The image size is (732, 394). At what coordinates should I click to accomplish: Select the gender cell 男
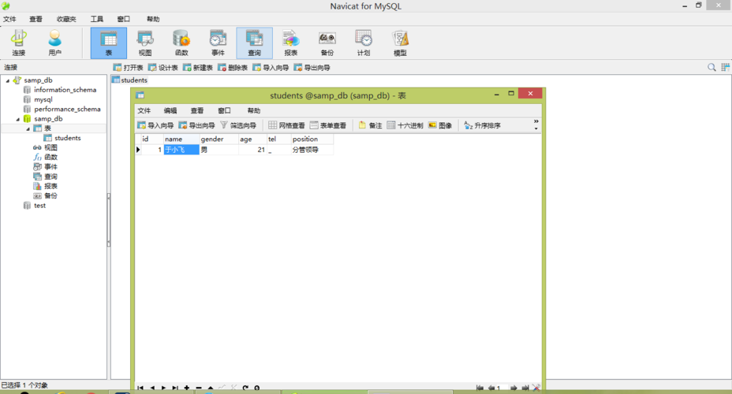pyautogui.click(x=219, y=150)
